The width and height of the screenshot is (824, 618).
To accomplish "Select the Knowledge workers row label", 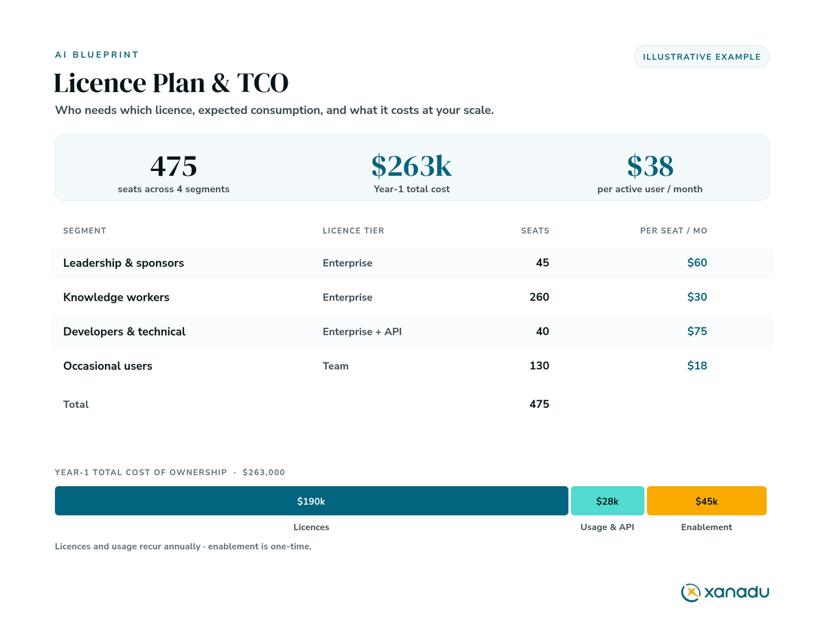I will 116,297.
